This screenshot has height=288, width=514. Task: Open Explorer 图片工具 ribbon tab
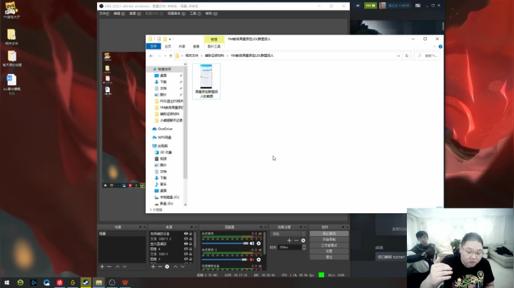click(214, 46)
